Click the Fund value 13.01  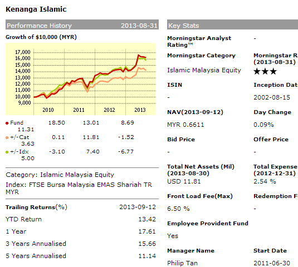(x=91, y=123)
